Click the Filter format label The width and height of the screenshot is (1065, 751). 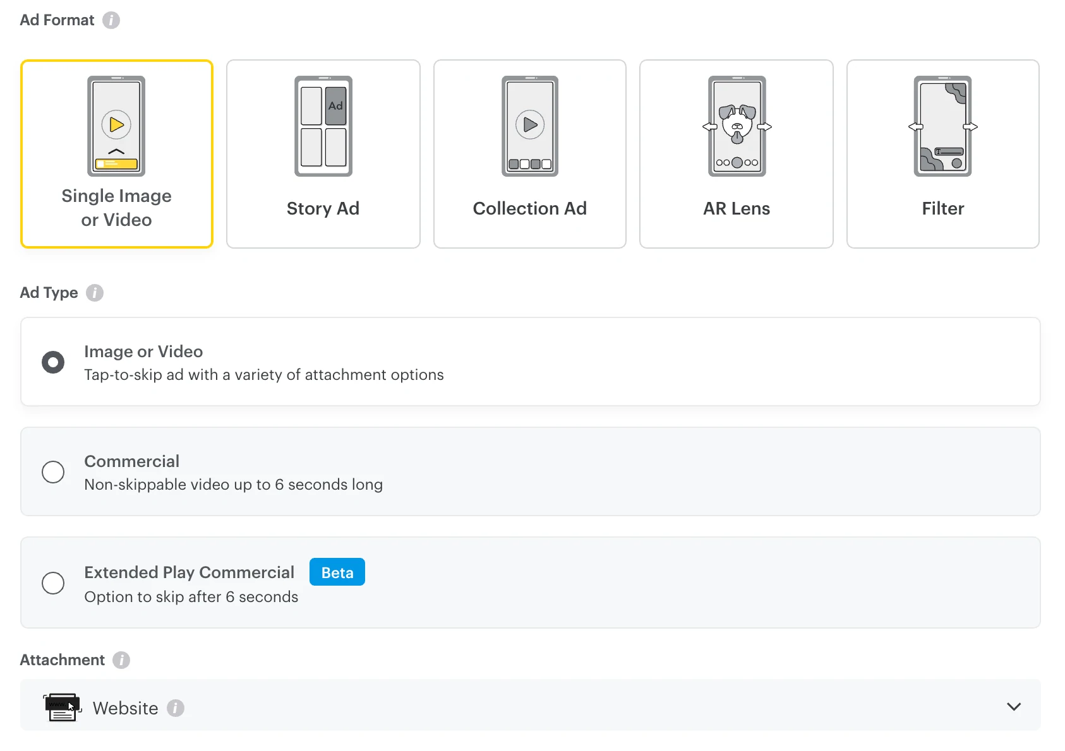coord(942,208)
